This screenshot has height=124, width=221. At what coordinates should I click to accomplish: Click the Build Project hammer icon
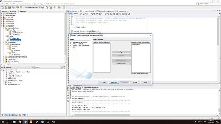point(47,7)
